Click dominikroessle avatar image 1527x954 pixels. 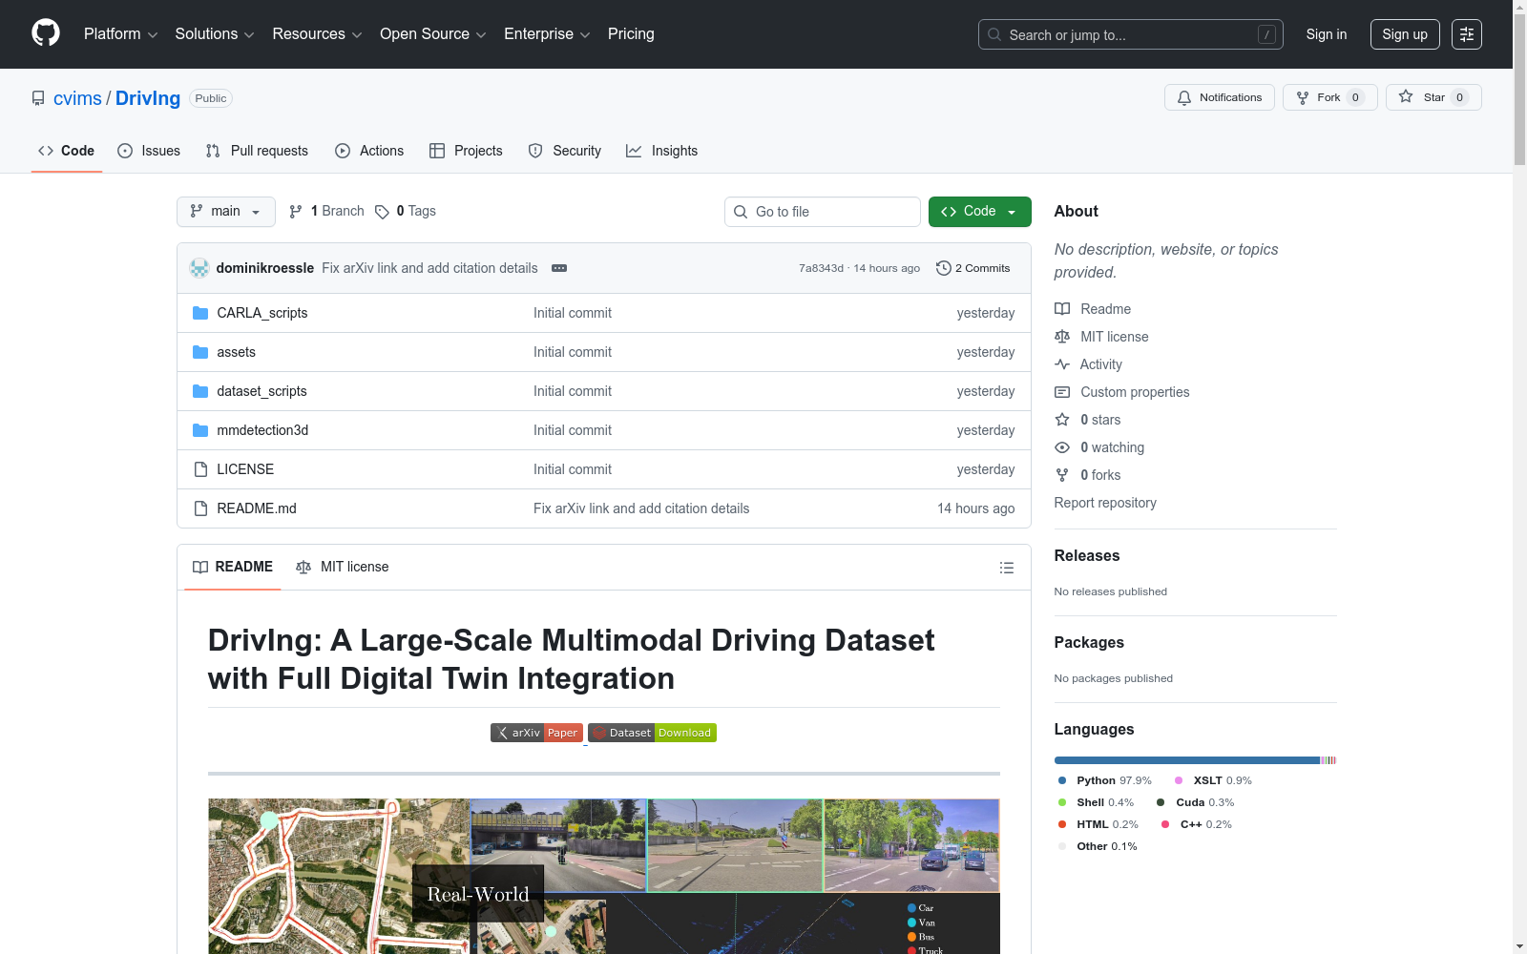pos(199,268)
